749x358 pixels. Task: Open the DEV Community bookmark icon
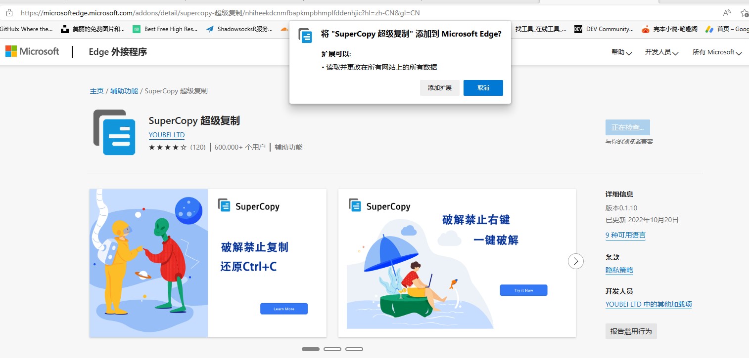click(x=578, y=29)
